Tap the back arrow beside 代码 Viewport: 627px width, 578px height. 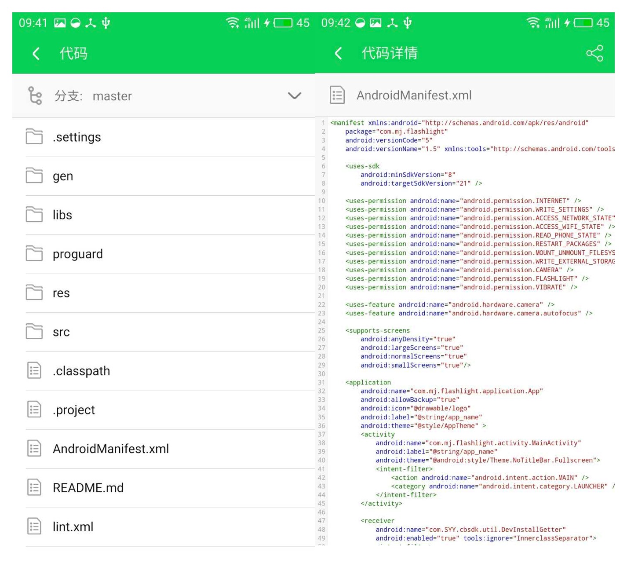pyautogui.click(x=36, y=54)
